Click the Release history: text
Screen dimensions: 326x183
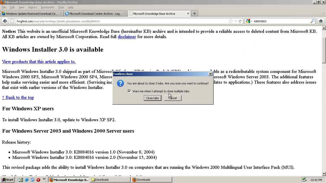click(17, 142)
